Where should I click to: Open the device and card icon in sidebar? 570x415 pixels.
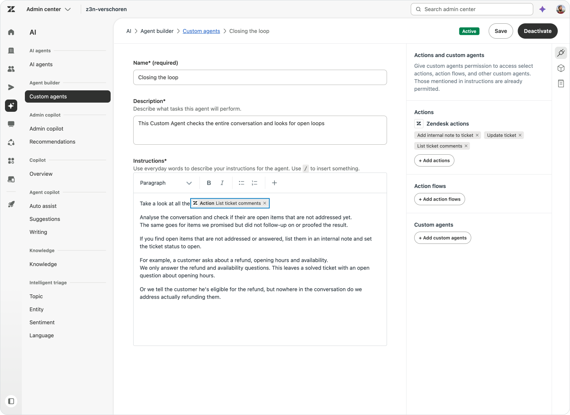coord(11,179)
